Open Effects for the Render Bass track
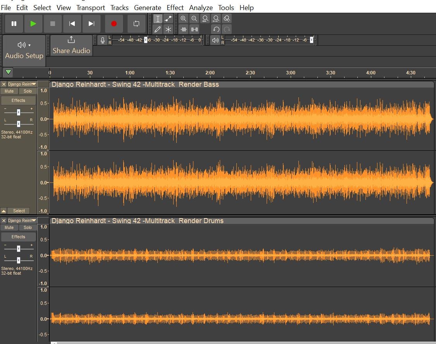This screenshot has width=436, height=344. click(18, 100)
